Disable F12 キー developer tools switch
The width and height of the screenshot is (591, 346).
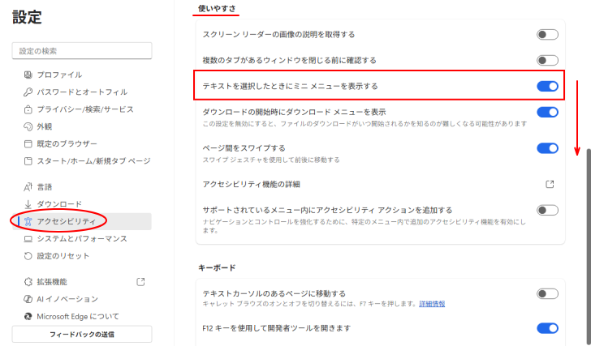click(x=547, y=328)
